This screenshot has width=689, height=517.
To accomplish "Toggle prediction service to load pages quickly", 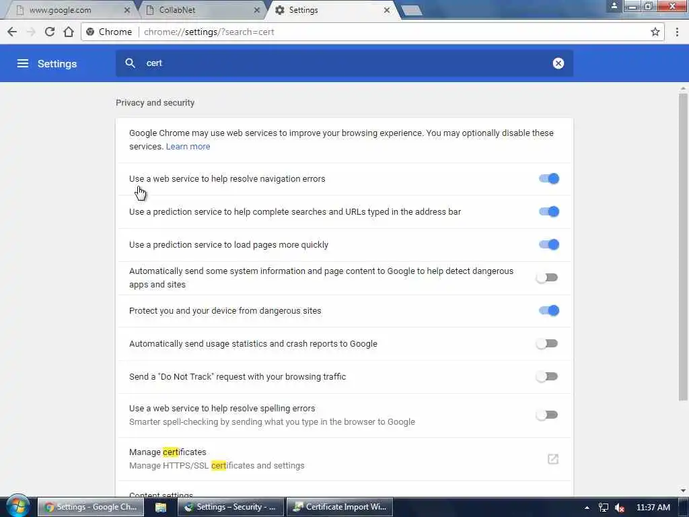I will coord(549,244).
